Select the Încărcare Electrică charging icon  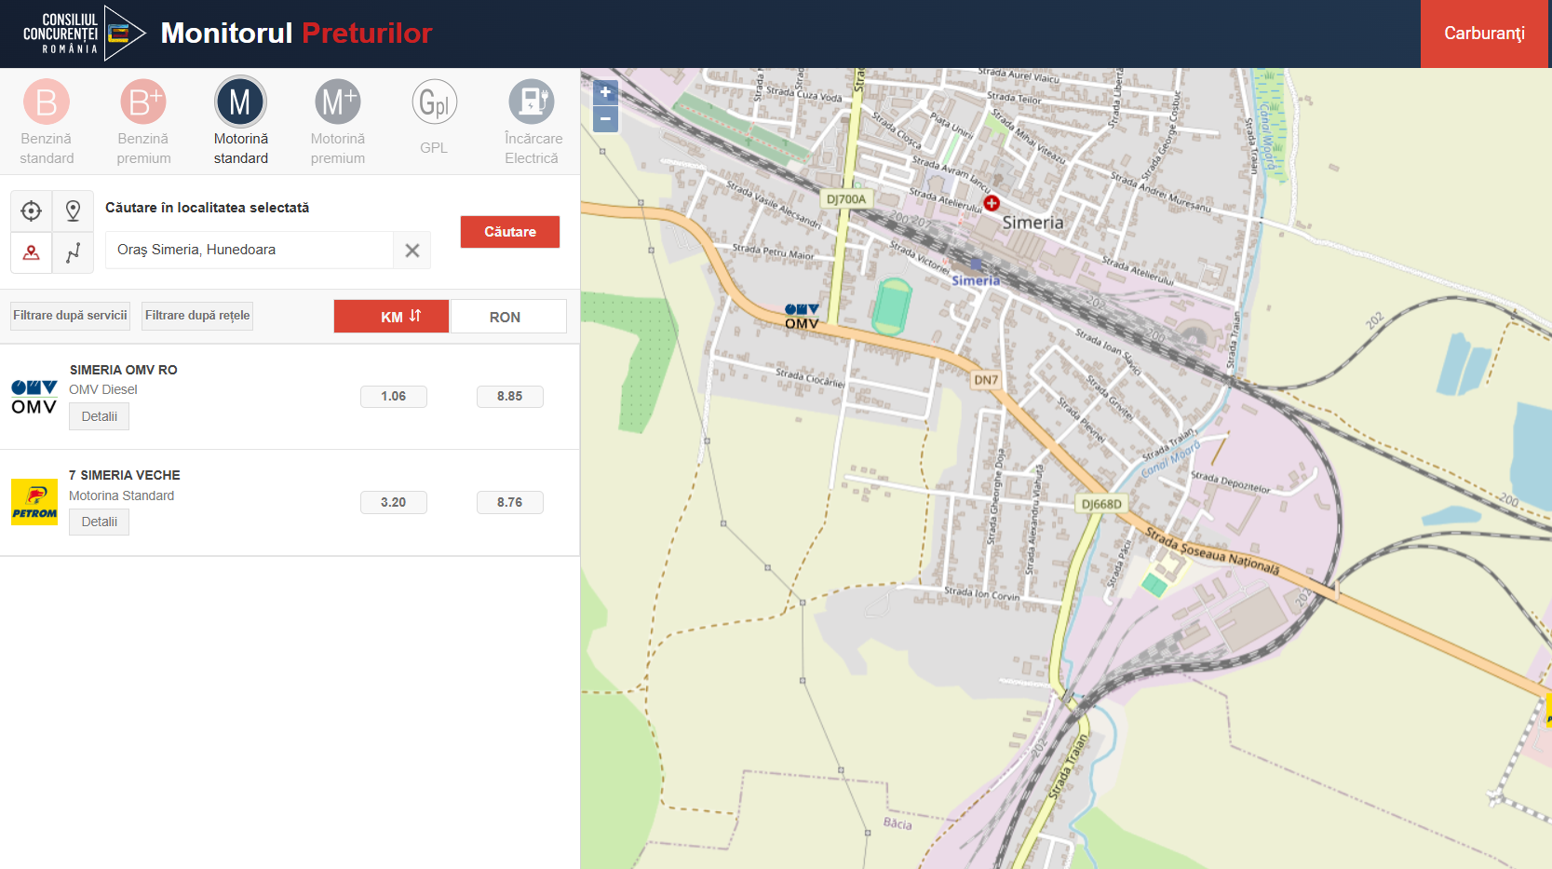[532, 102]
